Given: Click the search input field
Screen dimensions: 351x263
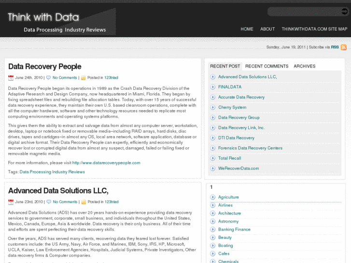Looking at the screenshot, I should (x=305, y=12).
